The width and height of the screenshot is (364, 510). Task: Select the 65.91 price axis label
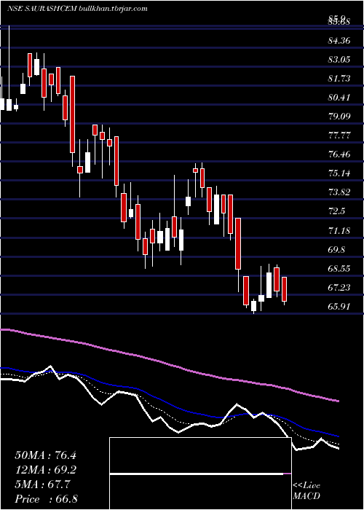pos(339,306)
